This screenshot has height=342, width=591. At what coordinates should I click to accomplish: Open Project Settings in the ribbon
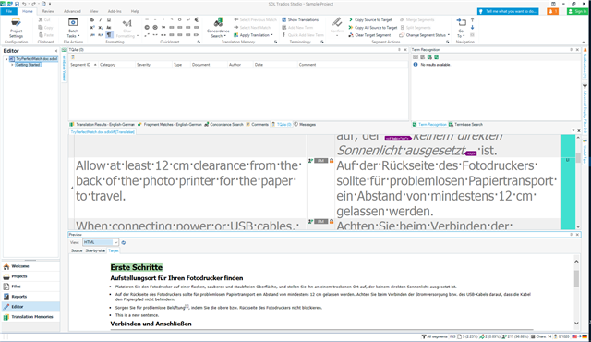pyautogui.click(x=16, y=27)
